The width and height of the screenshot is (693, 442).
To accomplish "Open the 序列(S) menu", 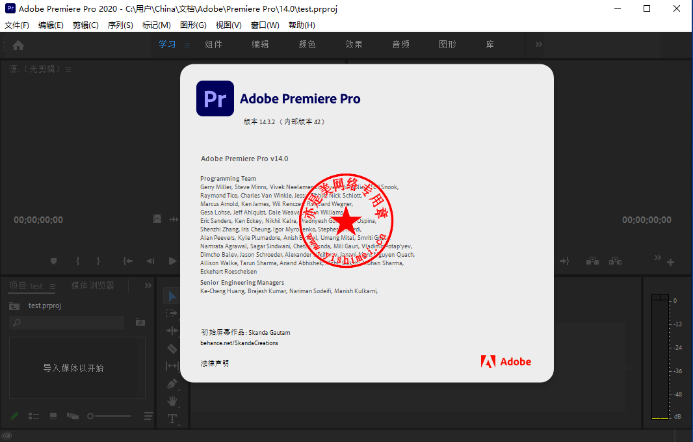I will coord(120,25).
